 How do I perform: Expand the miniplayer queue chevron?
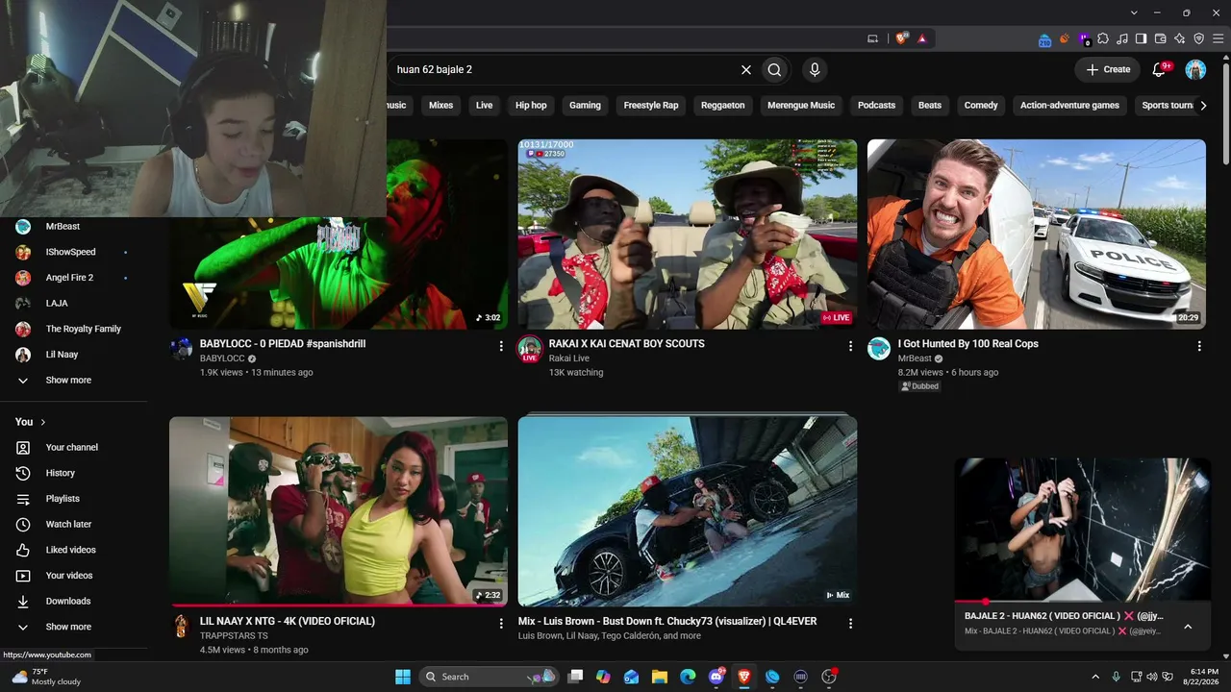[x=1188, y=627]
